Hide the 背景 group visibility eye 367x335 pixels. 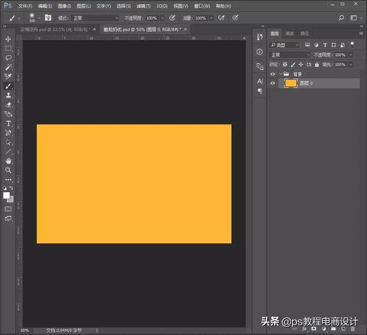tap(273, 74)
